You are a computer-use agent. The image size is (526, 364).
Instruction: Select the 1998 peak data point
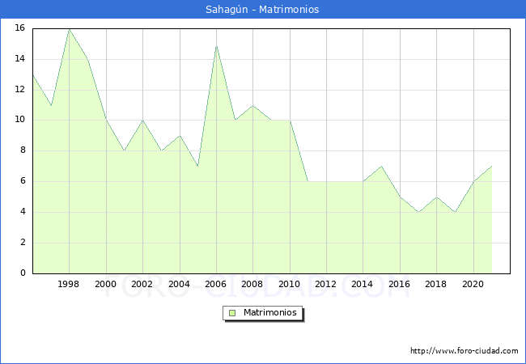tap(69, 29)
